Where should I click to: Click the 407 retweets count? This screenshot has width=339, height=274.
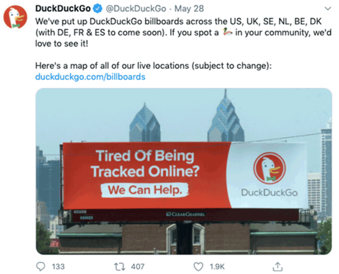(138, 266)
